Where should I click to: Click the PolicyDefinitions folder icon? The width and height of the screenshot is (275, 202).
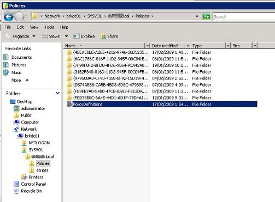point(69,104)
